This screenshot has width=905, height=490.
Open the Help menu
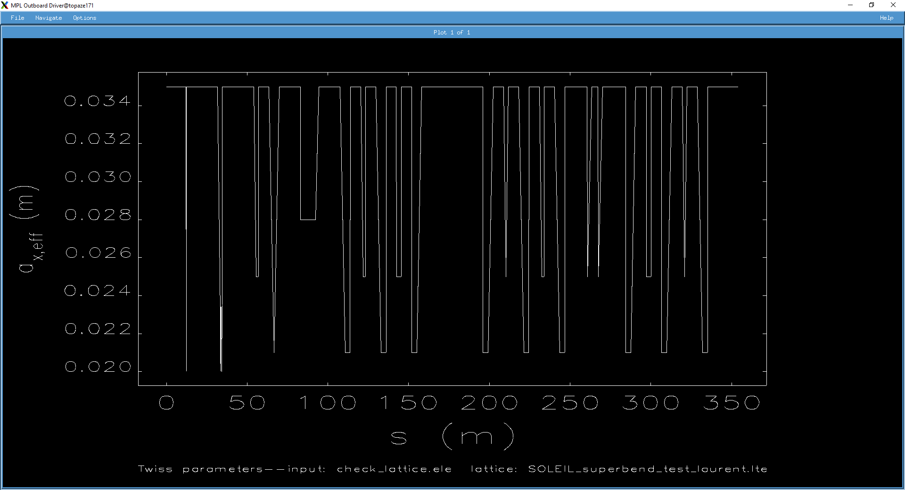pos(886,18)
